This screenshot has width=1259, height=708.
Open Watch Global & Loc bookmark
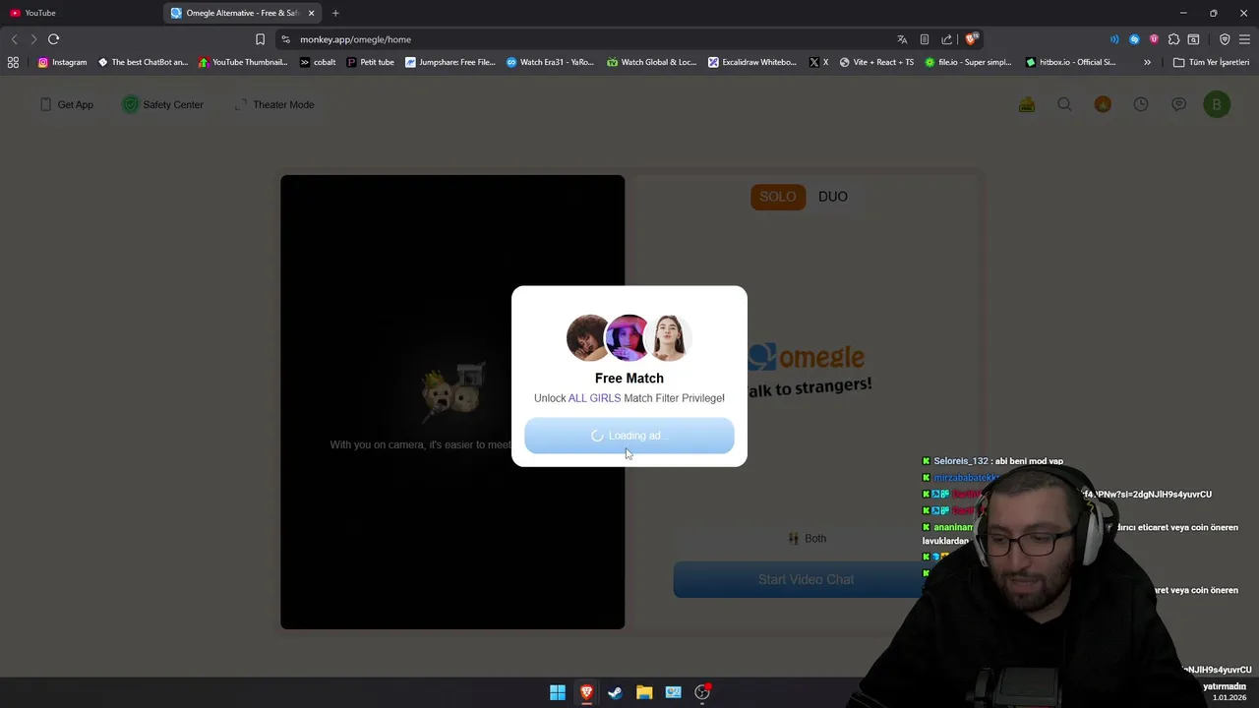click(651, 62)
